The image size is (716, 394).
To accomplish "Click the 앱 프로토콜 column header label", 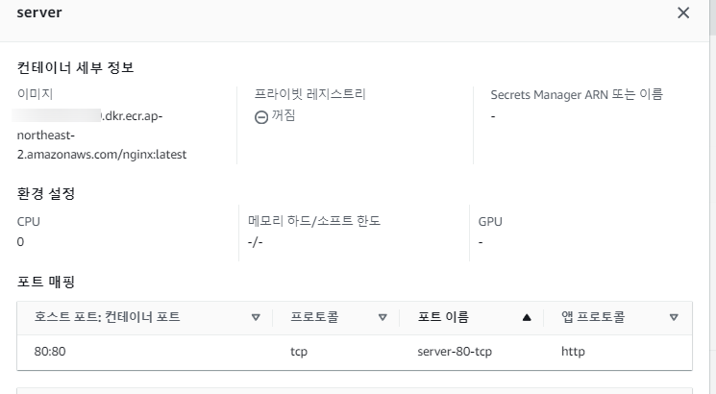I will tap(593, 317).
